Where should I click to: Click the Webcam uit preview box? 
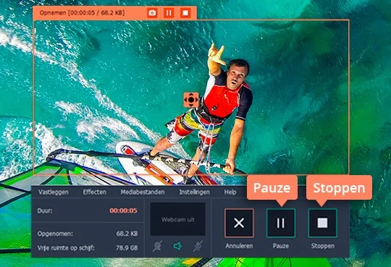click(178, 219)
